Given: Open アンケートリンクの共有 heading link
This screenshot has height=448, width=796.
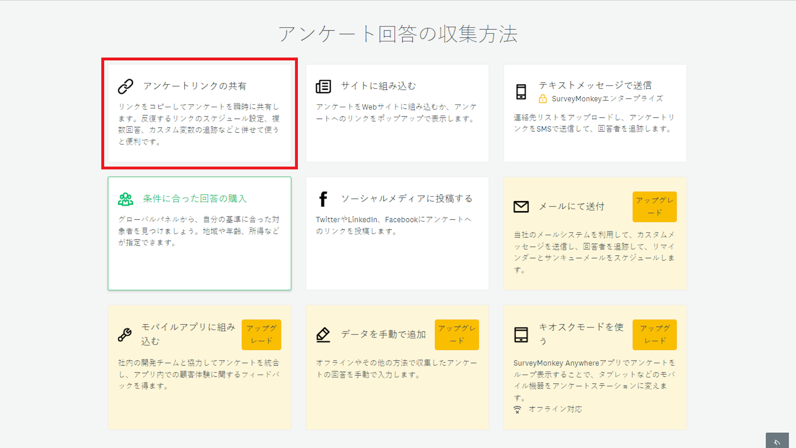Looking at the screenshot, I should point(195,86).
